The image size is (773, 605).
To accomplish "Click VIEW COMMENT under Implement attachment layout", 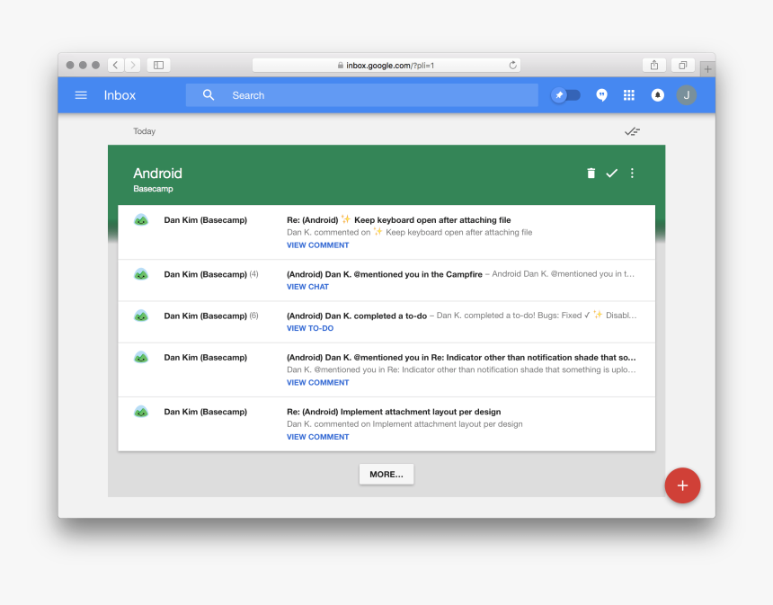I will point(318,437).
